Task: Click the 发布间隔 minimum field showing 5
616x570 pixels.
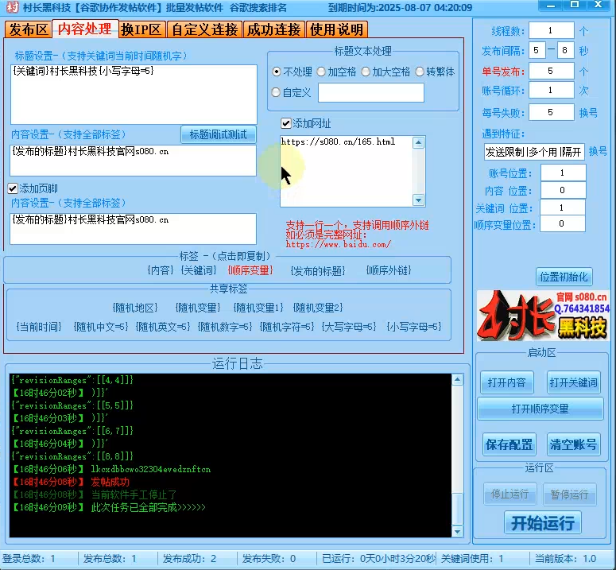Action: click(x=537, y=50)
